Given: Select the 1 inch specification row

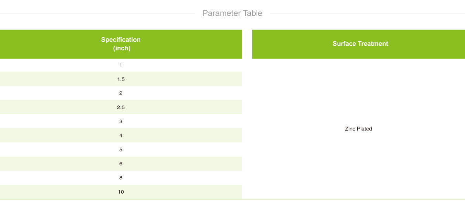Looking at the screenshot, I should click(x=121, y=65).
